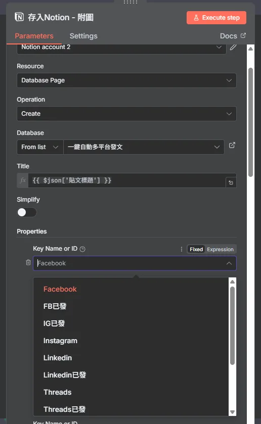Image resolution: width=261 pixels, height=424 pixels.
Task: Click the Title expression input field
Action: click(127, 180)
